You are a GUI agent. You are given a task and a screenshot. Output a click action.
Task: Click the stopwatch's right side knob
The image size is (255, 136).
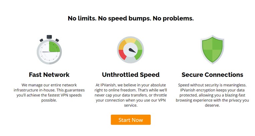[x=57, y=40]
